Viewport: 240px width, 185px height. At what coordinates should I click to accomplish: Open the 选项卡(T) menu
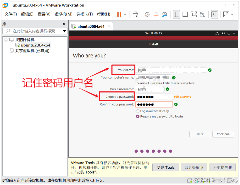point(85,14)
